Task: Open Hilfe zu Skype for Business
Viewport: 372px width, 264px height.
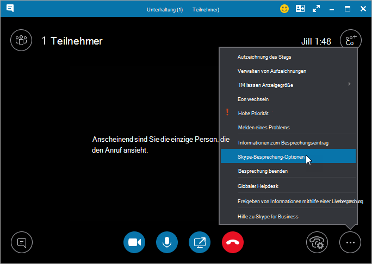Action: (x=288, y=217)
